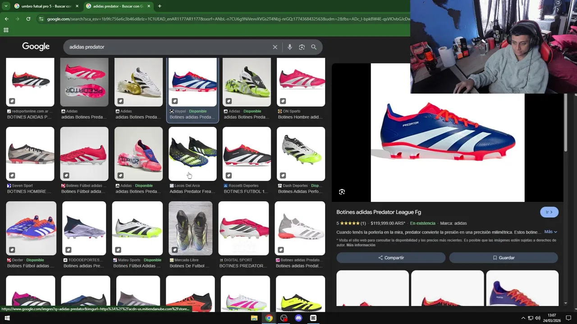This screenshot has width=577, height=324.
Task: Select the 'adidas predator' browser tab
Action: (x=118, y=6)
